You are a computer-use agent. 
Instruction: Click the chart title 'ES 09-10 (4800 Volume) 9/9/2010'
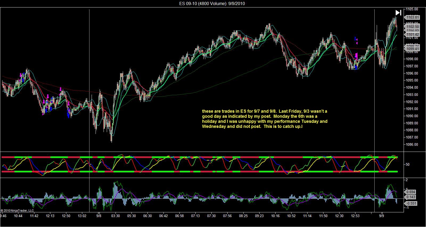pyautogui.click(x=212, y=3)
